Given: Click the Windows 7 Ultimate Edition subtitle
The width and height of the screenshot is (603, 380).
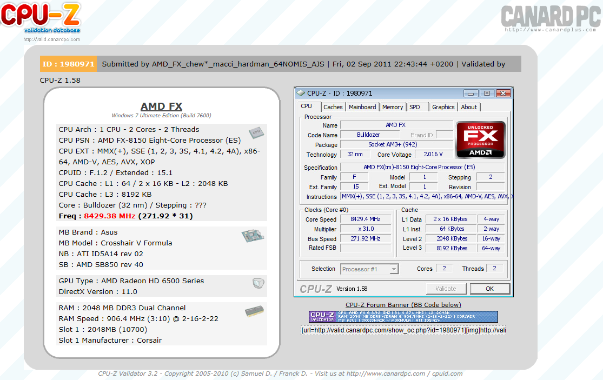Looking at the screenshot, I should point(162,115).
